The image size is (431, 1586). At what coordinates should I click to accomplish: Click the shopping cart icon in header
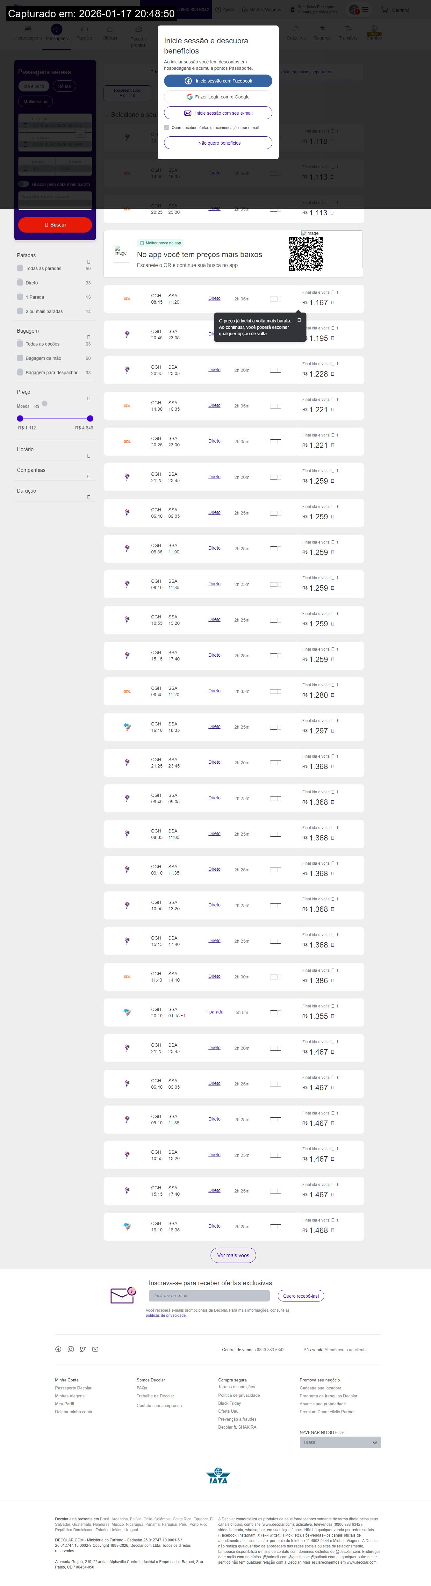click(385, 10)
